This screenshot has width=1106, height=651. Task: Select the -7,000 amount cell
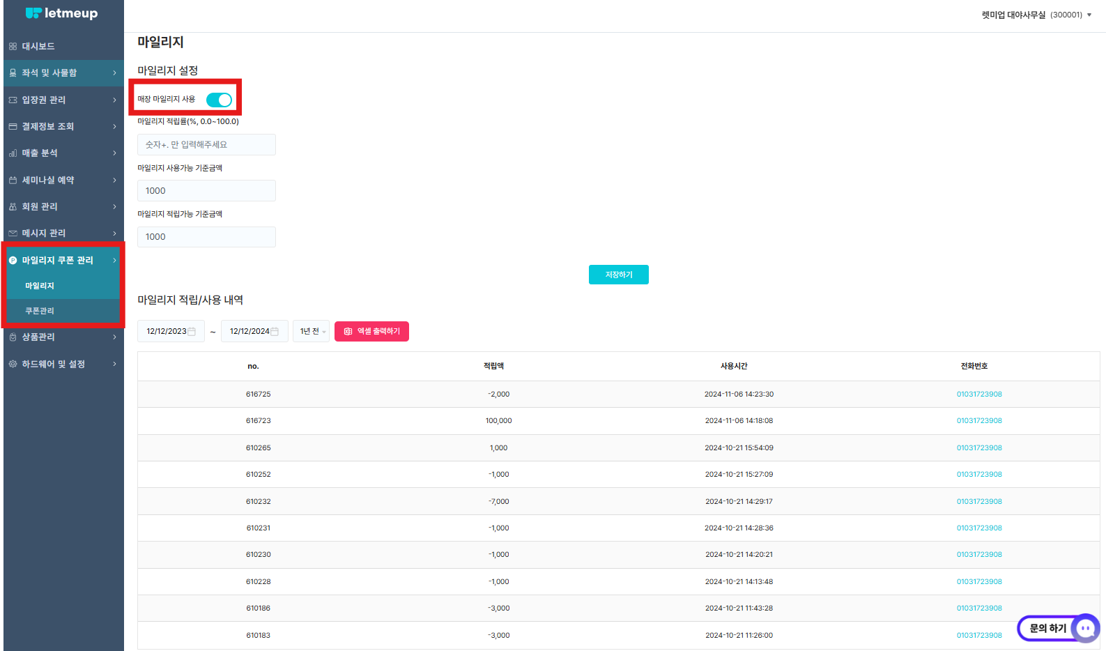[x=499, y=502]
